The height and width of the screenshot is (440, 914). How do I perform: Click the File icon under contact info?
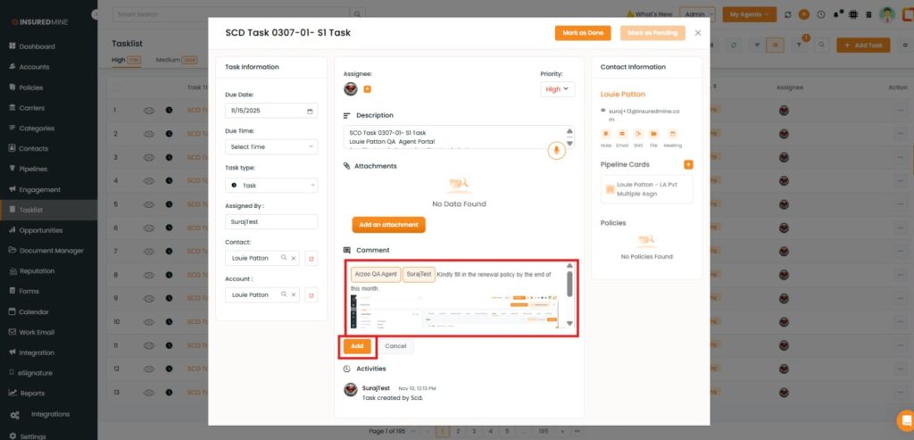click(x=653, y=134)
